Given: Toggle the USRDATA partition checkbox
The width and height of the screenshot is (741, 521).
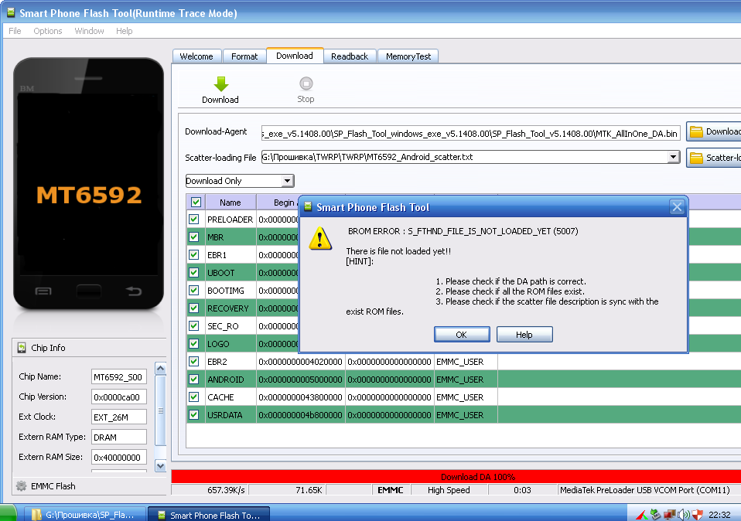Looking at the screenshot, I should click(194, 415).
